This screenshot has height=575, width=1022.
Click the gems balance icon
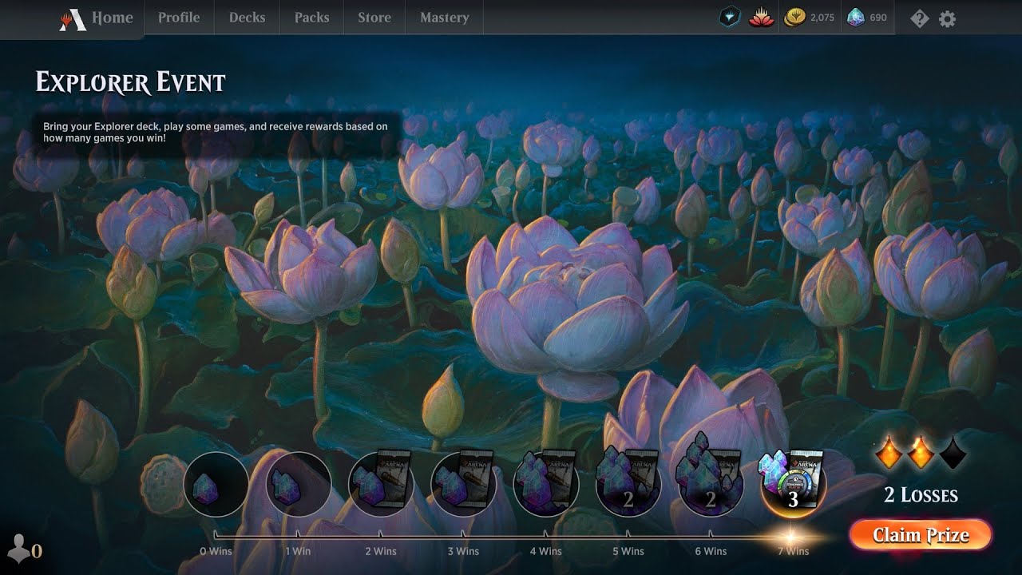pyautogui.click(x=855, y=18)
